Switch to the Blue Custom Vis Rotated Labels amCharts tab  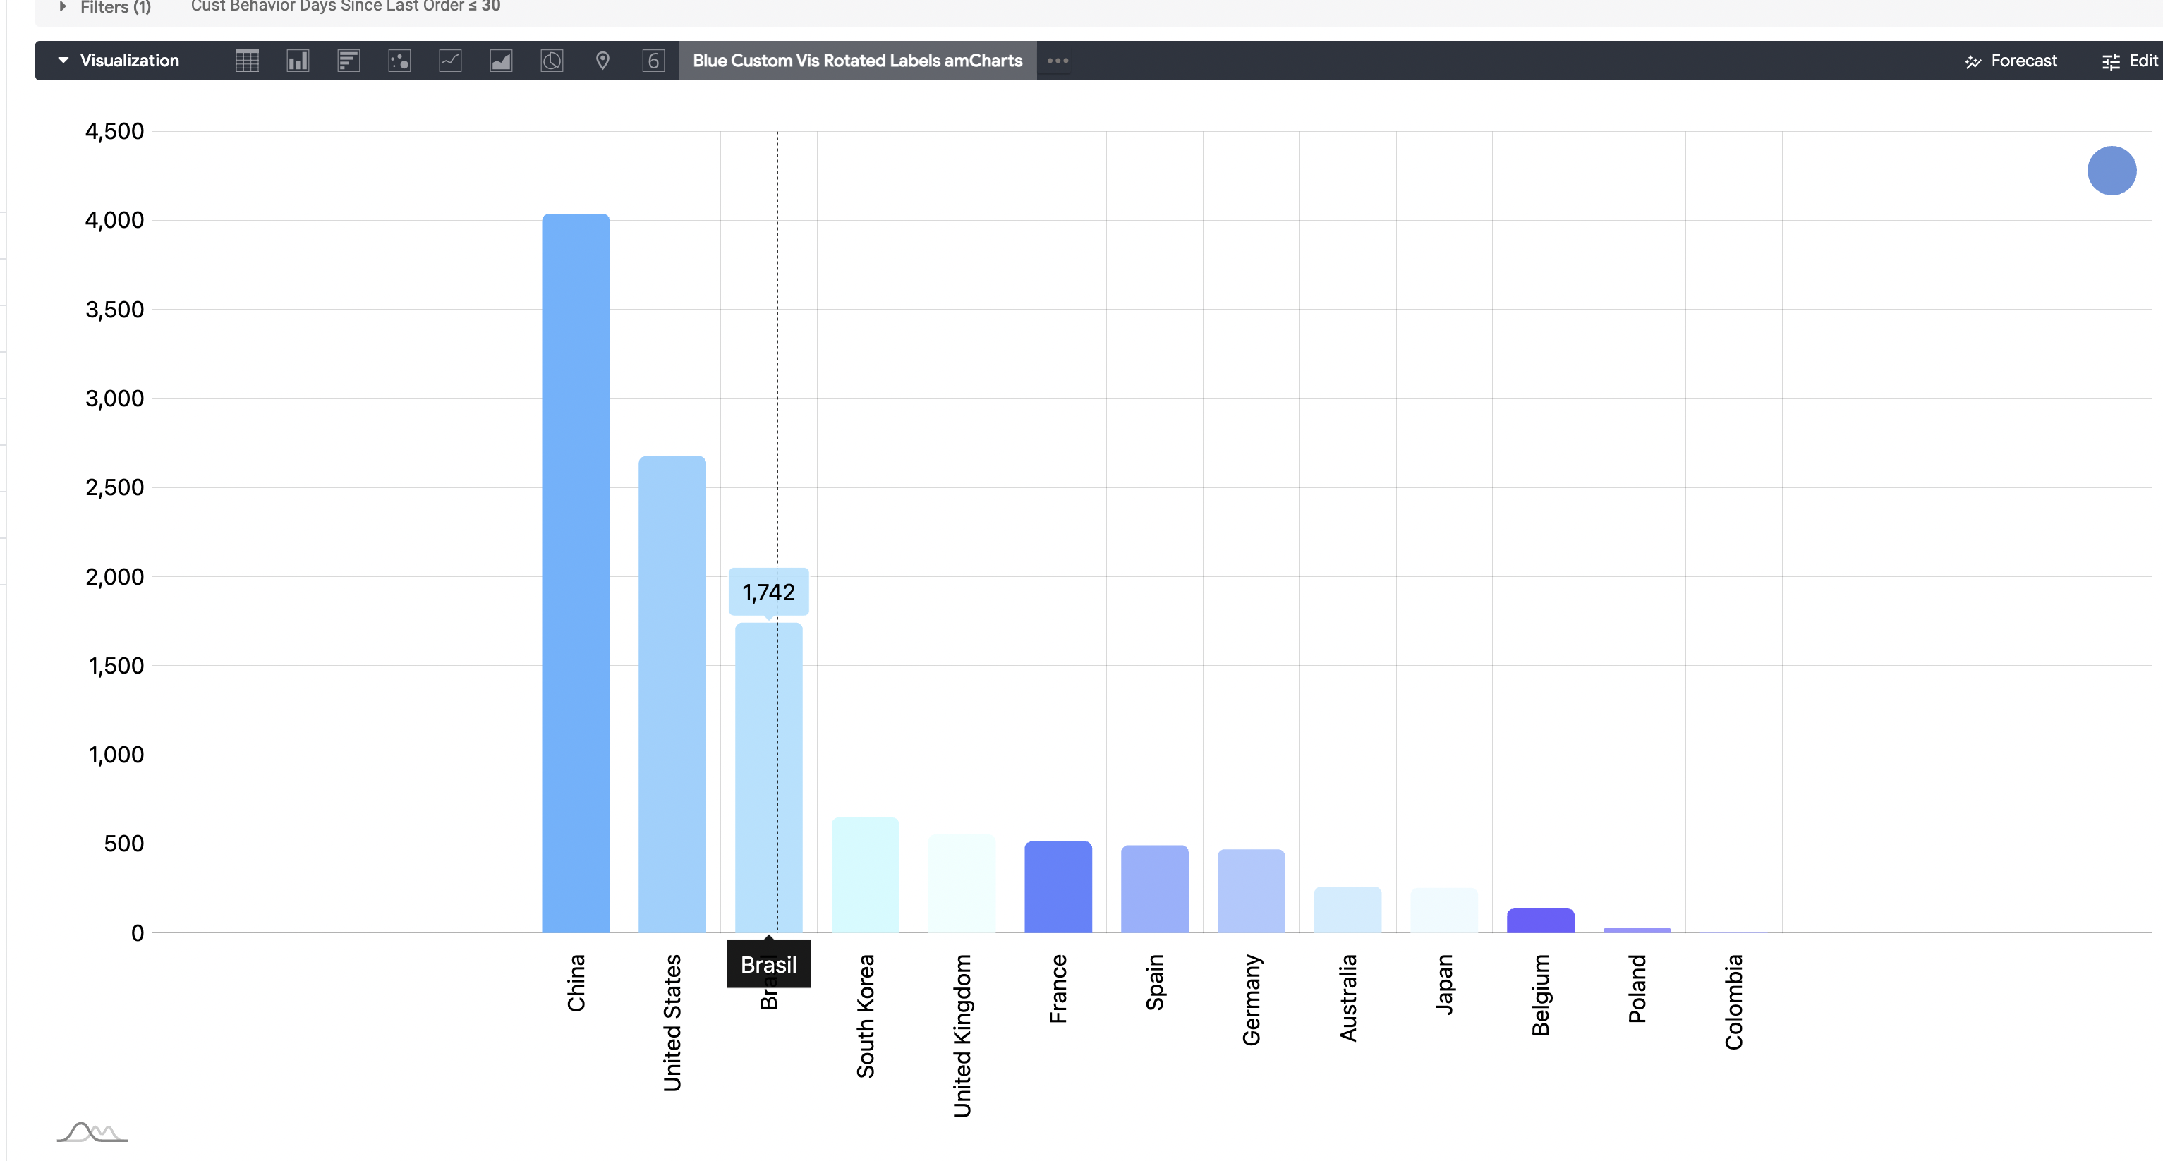857,61
